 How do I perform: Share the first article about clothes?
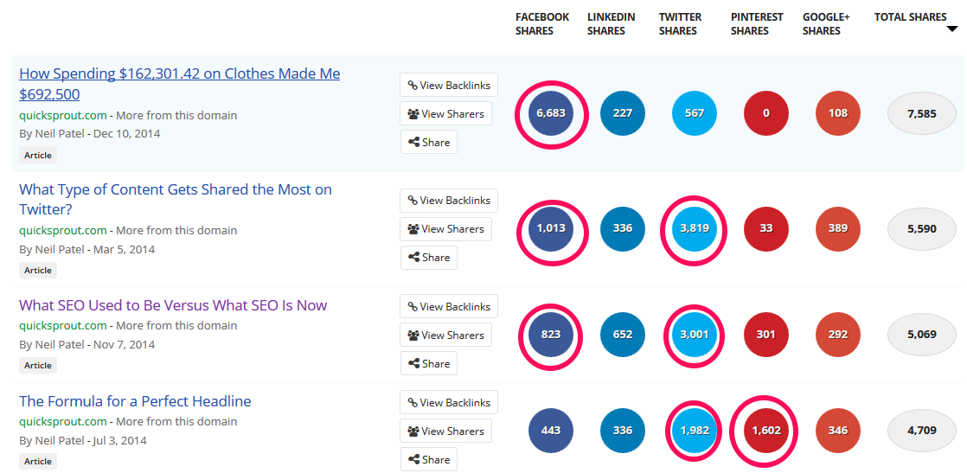point(429,143)
